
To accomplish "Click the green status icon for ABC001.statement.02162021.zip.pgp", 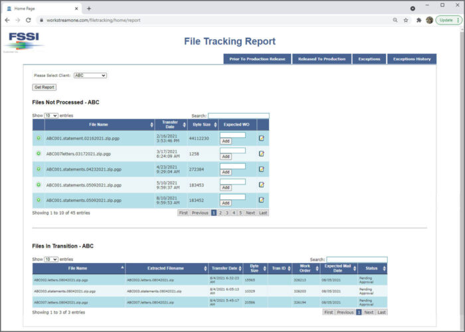I will click(x=39, y=138).
